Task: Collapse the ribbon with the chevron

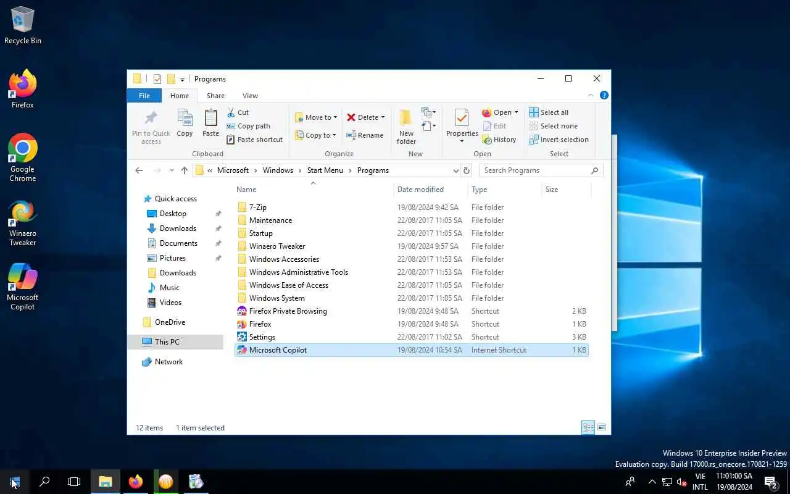Action: click(591, 95)
